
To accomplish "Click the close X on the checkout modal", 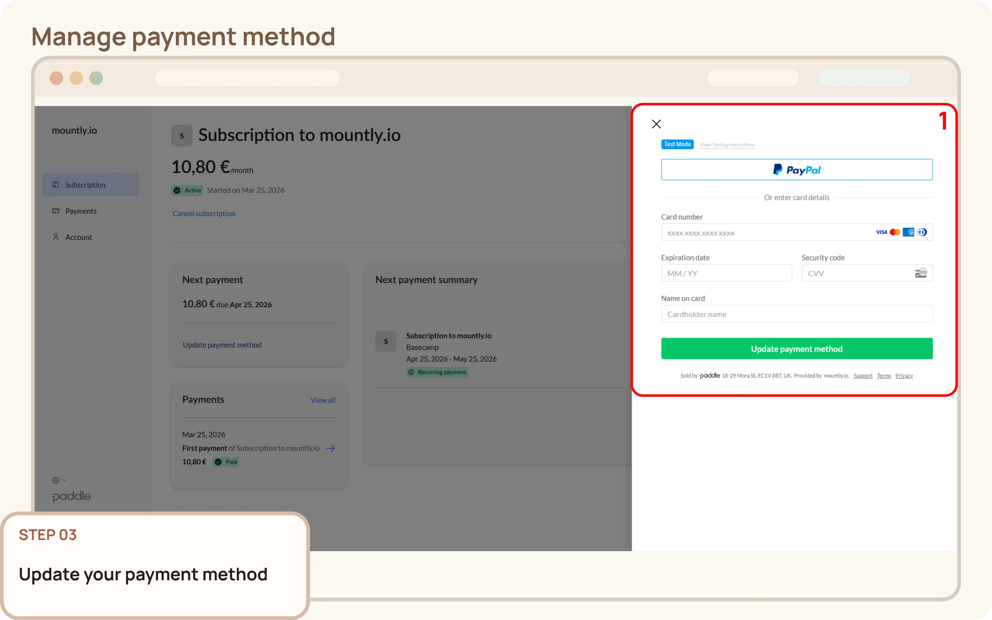I will click(x=656, y=124).
